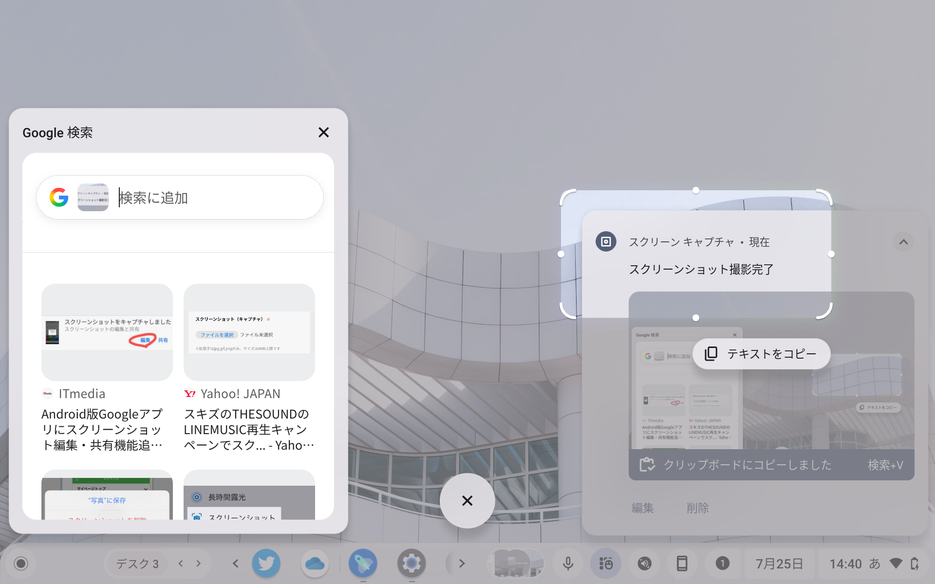Switch desks using the デスク3 label
The height and width of the screenshot is (584, 935).
(x=137, y=563)
